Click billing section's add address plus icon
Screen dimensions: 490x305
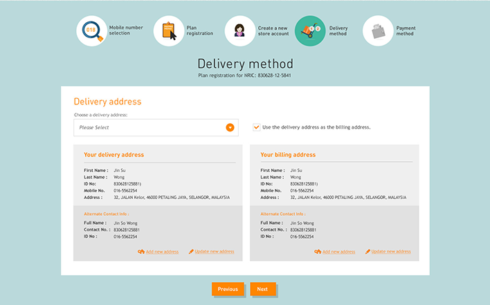click(x=318, y=252)
